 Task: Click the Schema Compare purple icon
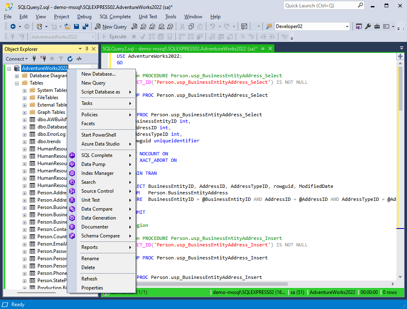72,236
